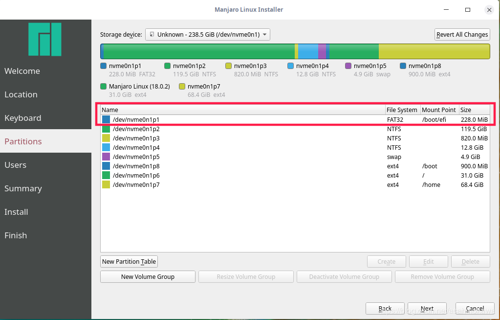Viewport: 500px width, 320px height.
Task: Select the /dev/nvme0n1p3 row
Action: coord(295,138)
